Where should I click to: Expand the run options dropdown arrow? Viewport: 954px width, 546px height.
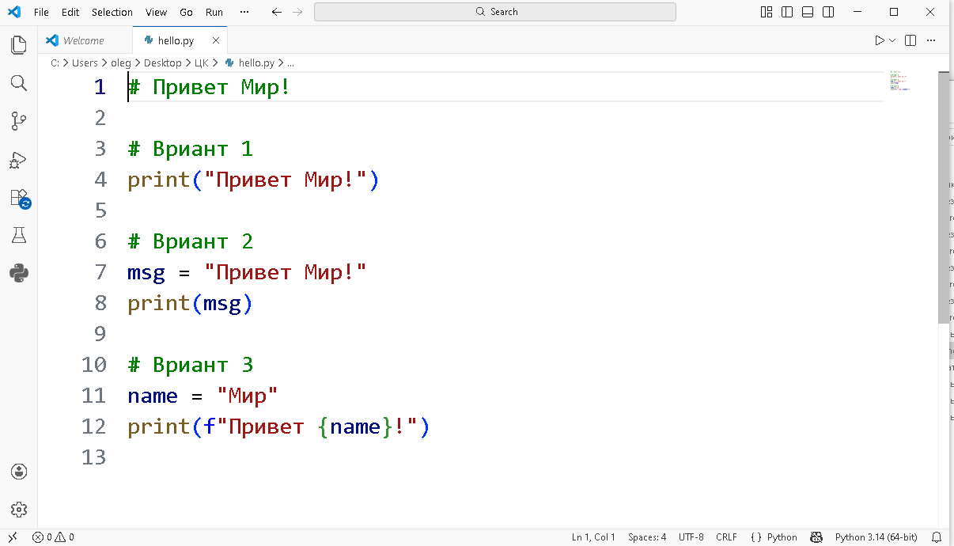click(x=893, y=40)
